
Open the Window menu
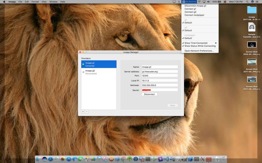click(x=53, y=2)
